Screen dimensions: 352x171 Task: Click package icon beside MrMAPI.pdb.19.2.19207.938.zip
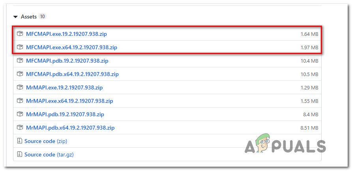point(20,114)
